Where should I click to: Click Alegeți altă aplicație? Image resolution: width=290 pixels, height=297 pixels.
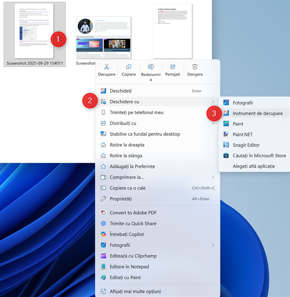tap(254, 166)
